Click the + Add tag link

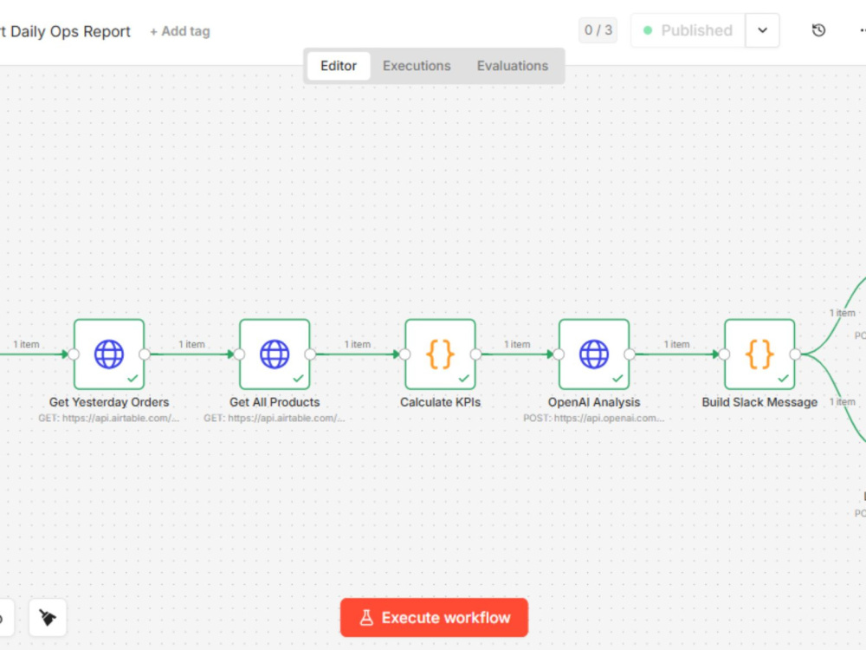click(180, 31)
